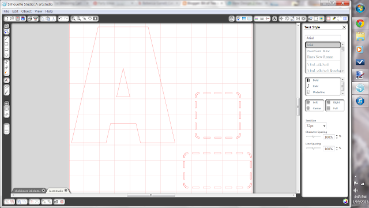
Task: Increase Character Spacing with the up stepper arrow
Action: tap(337, 136)
